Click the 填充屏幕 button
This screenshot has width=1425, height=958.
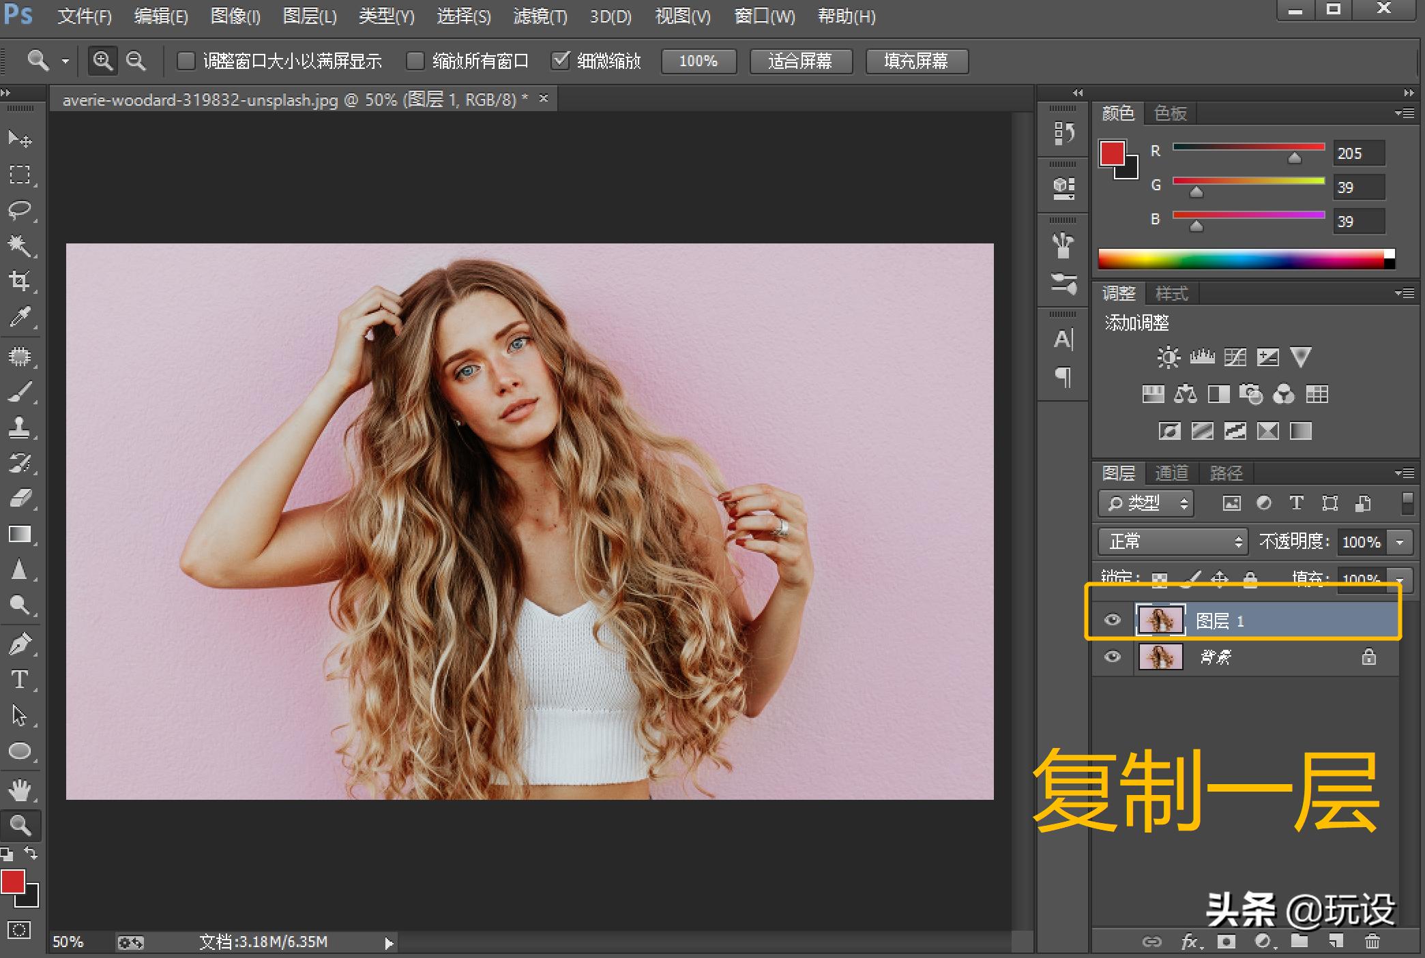point(916,61)
